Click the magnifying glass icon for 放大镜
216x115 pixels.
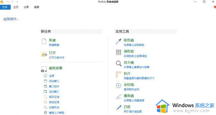119,64
